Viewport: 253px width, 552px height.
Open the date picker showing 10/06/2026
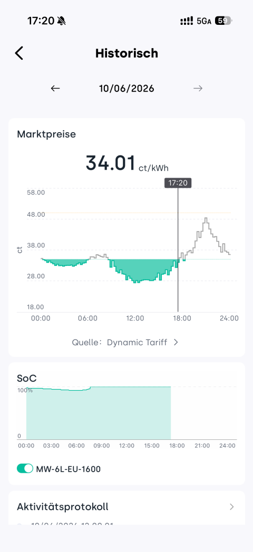[x=126, y=88]
